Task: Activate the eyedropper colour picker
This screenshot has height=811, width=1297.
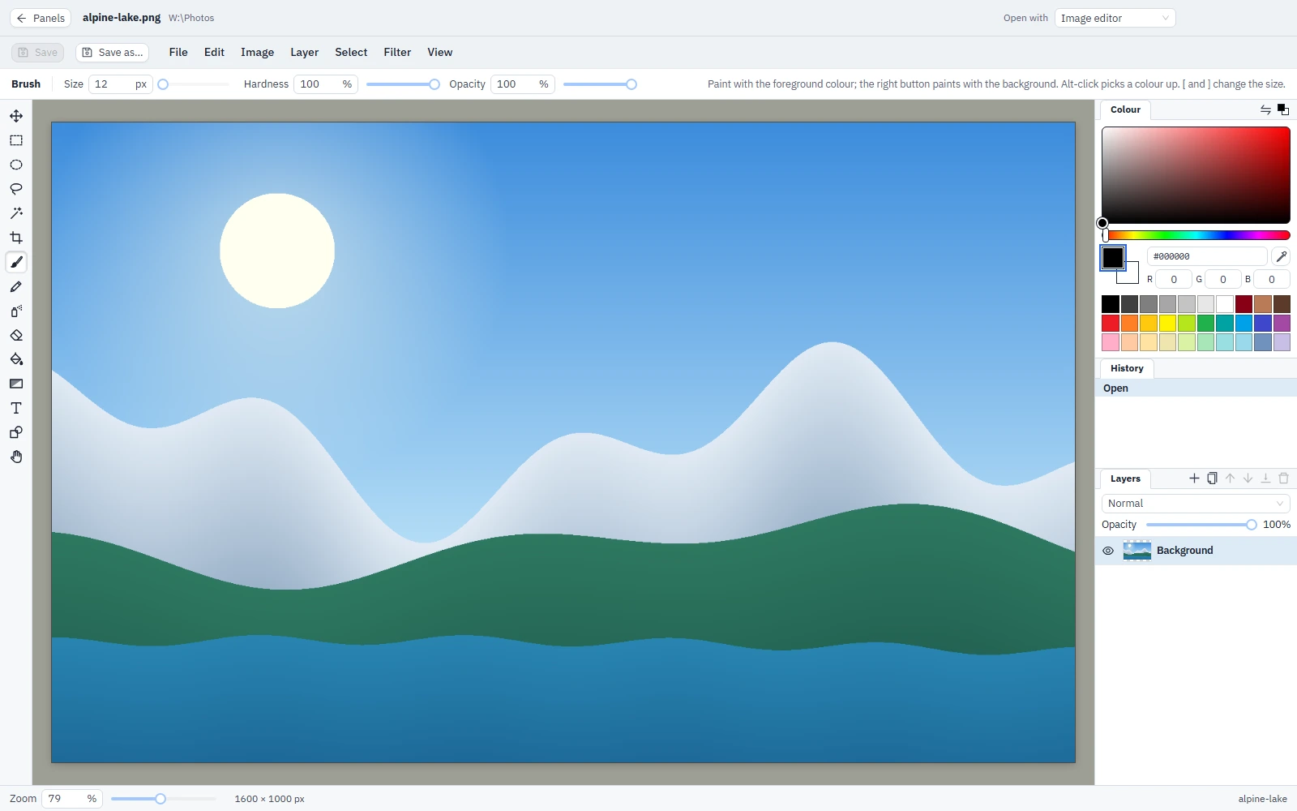Action: (1281, 256)
